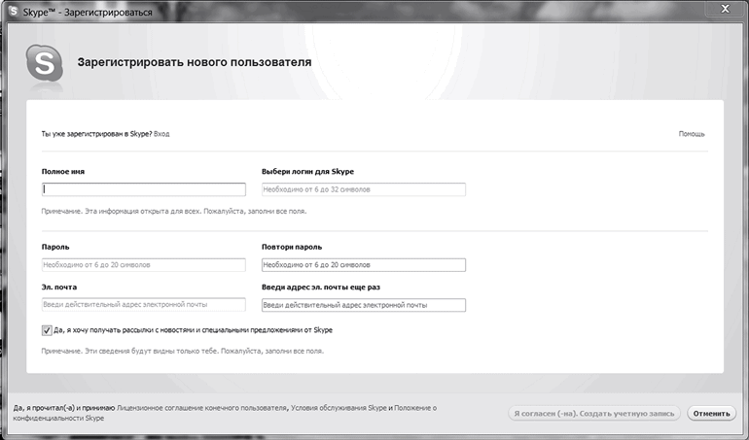Click the 'Повтори пароль' field
The height and width of the screenshot is (440, 749).
point(364,265)
